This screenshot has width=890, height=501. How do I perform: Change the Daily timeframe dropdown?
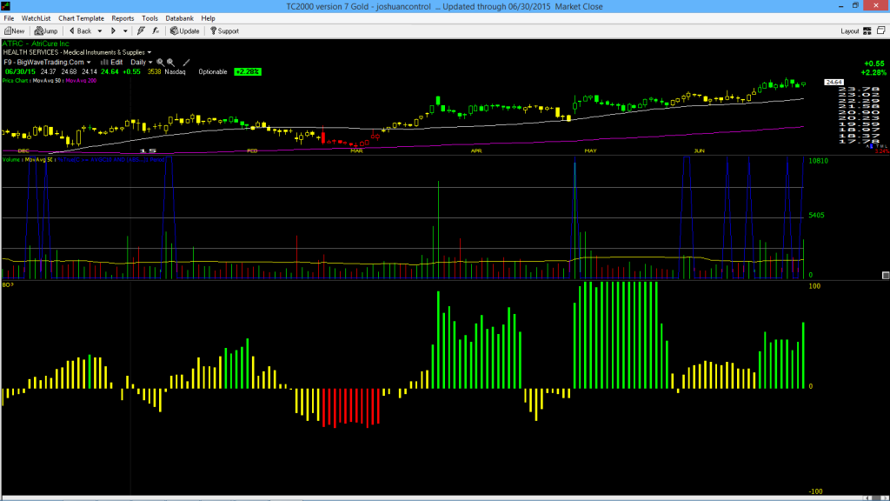142,63
